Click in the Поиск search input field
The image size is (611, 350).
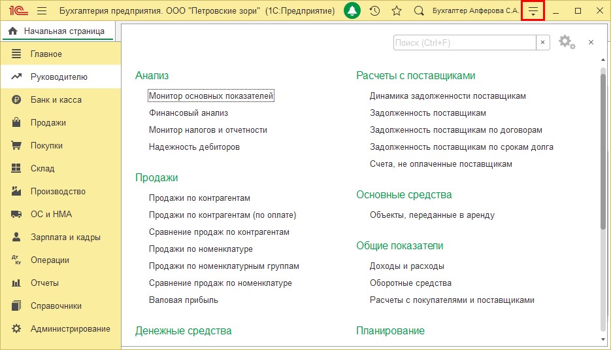[464, 43]
